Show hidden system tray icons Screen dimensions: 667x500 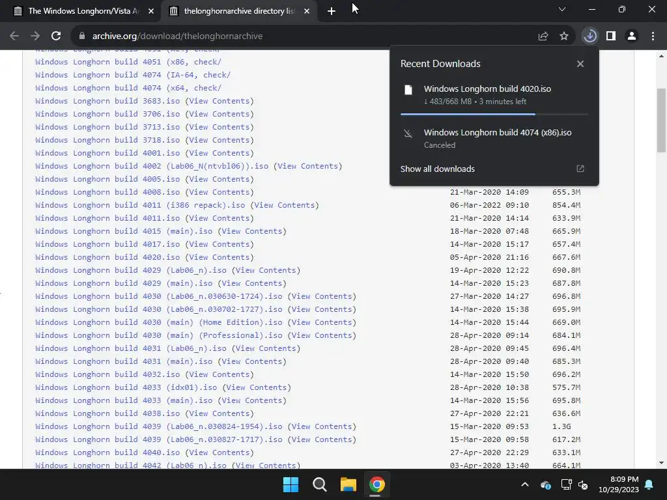click(525, 484)
